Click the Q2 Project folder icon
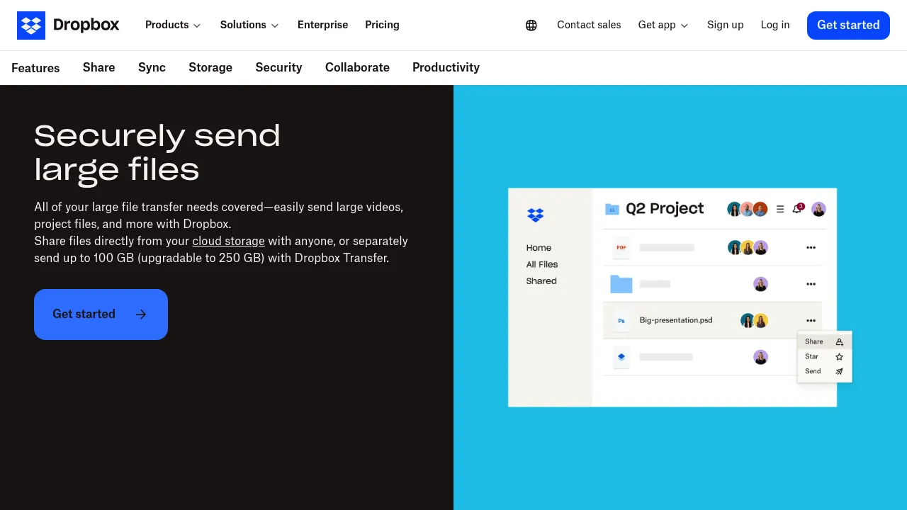This screenshot has height=510, width=907. [612, 209]
